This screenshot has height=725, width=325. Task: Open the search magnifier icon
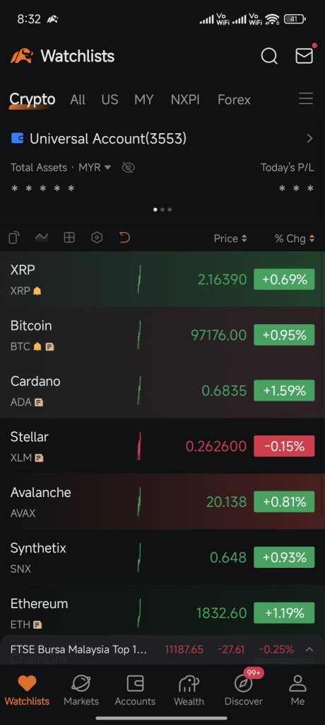[x=269, y=56]
